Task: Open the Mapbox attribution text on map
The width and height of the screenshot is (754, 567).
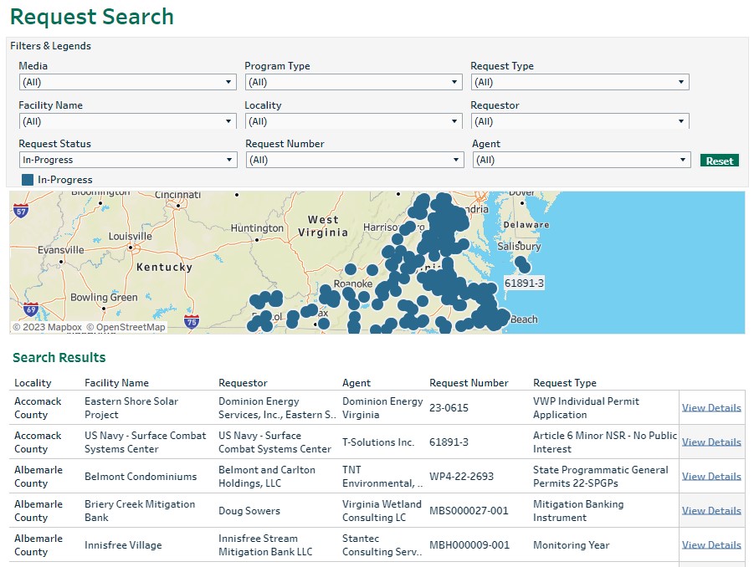Action: [x=47, y=327]
